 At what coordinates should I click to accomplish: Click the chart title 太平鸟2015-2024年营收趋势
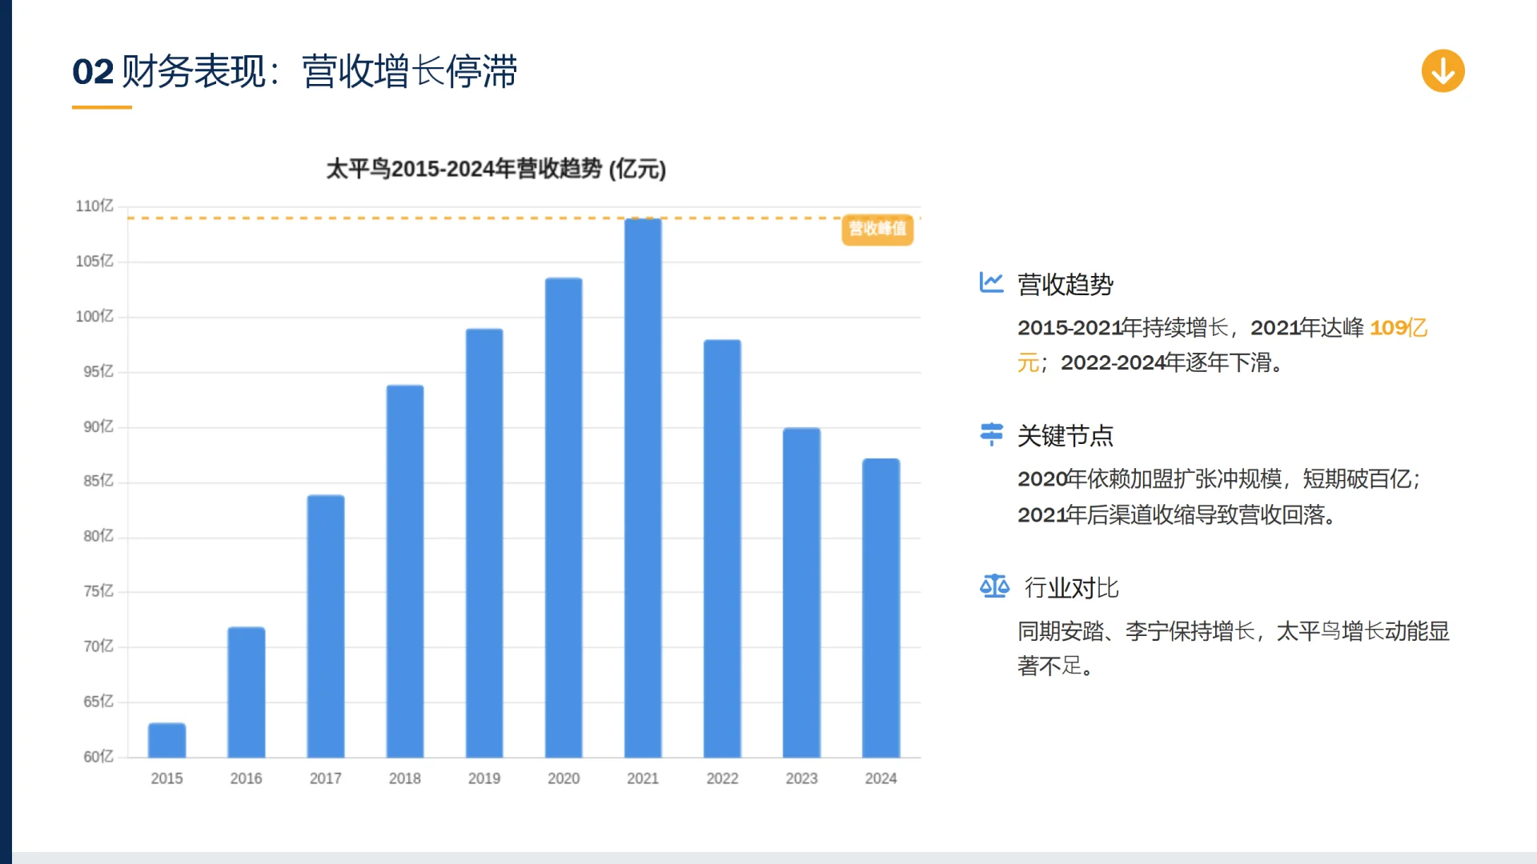[x=496, y=169]
